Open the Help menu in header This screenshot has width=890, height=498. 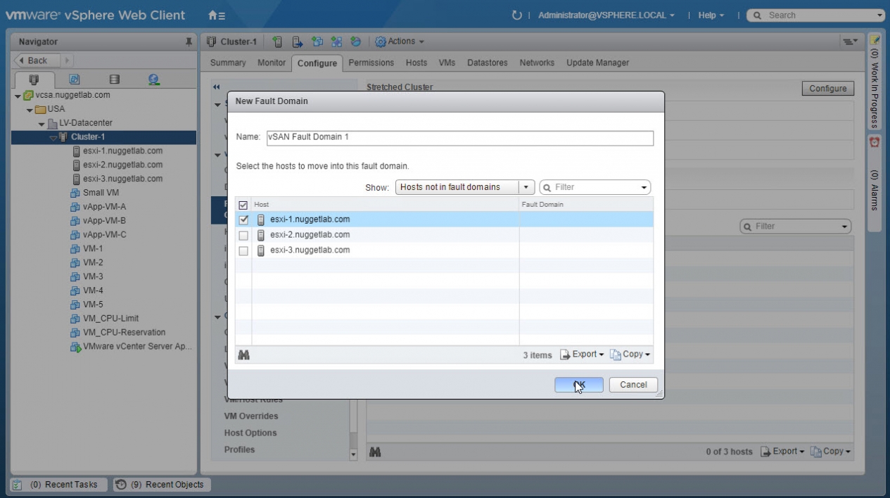711,15
